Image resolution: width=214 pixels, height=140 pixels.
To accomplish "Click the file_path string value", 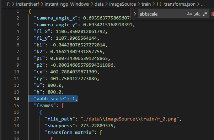I will point(130,119).
